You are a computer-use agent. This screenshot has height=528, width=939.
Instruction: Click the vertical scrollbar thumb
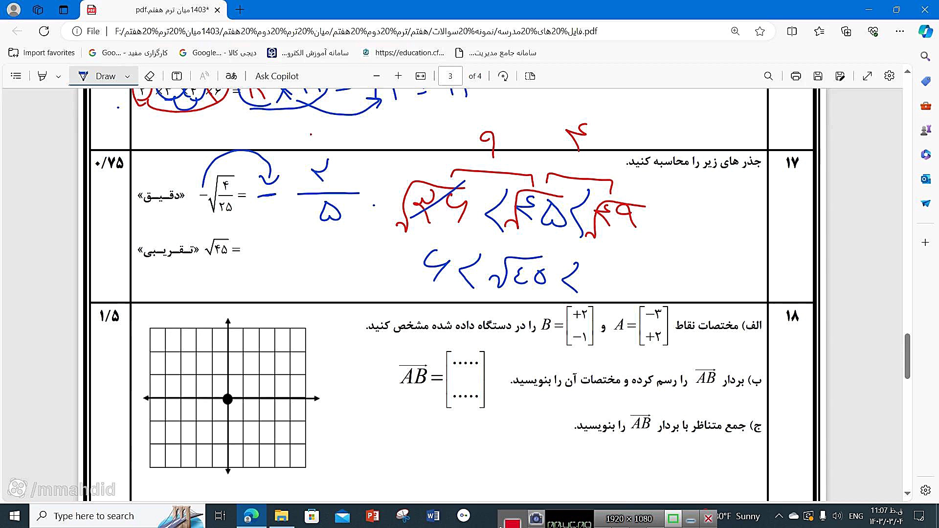tap(907, 356)
